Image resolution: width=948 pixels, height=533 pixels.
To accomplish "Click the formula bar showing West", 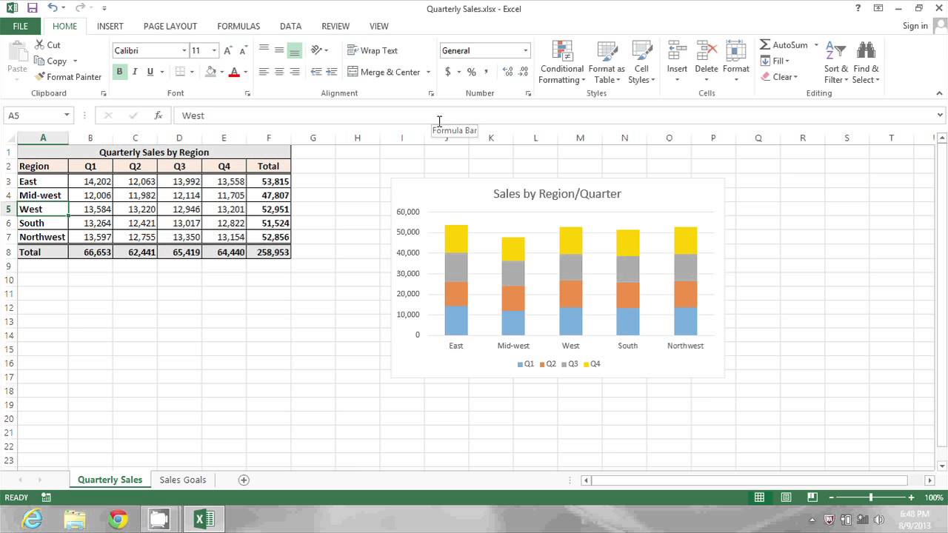I will tap(555, 115).
